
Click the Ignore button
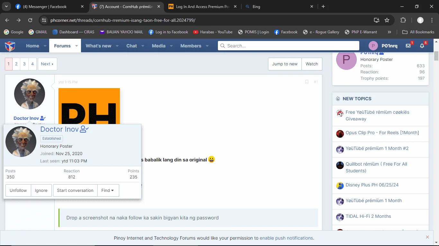[41, 190]
